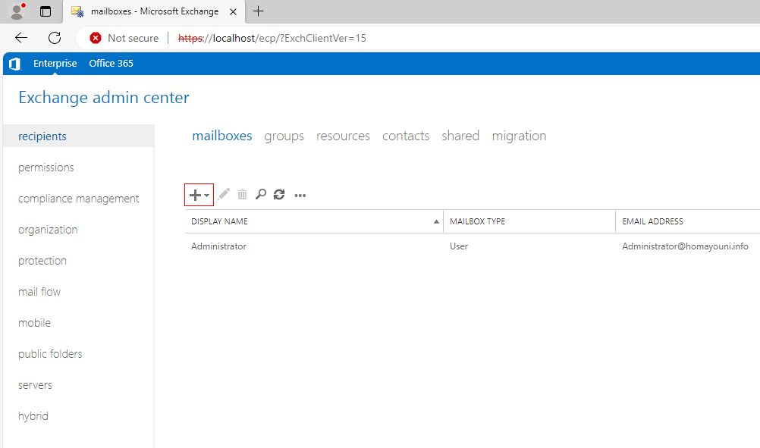Click the Office logo icon
The height and width of the screenshot is (448, 760).
15,64
